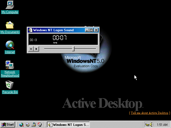Open the Start menu
This screenshot has height=128, width=171.
point(8,125)
